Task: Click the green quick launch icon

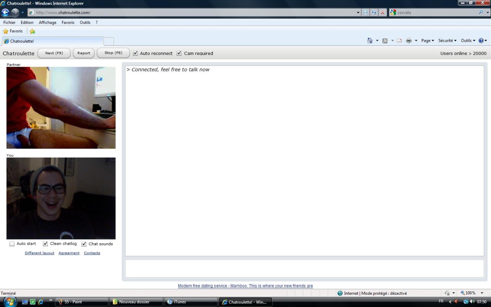Action: click(x=33, y=302)
